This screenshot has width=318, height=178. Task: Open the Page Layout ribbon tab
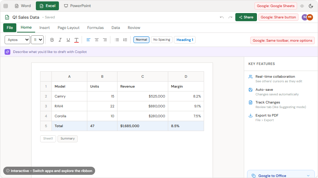click(x=68, y=28)
